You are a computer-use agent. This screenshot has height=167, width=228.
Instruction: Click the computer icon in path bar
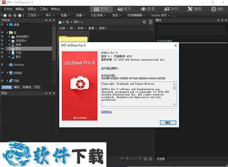[x=60, y=22]
